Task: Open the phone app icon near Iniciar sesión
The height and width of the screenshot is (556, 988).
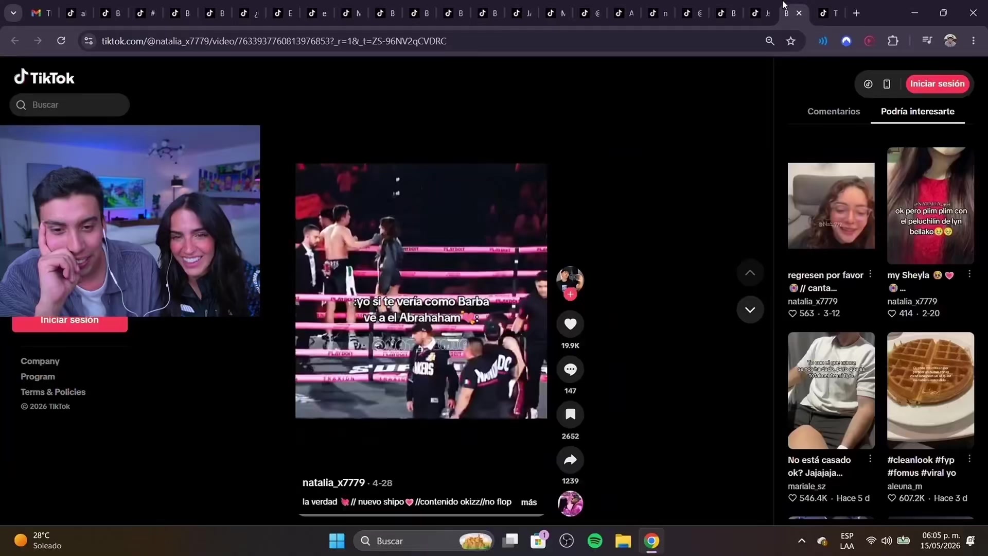Action: 887,84
